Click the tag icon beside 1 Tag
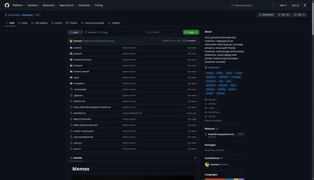This screenshot has height=180, width=314. (x=100, y=32)
